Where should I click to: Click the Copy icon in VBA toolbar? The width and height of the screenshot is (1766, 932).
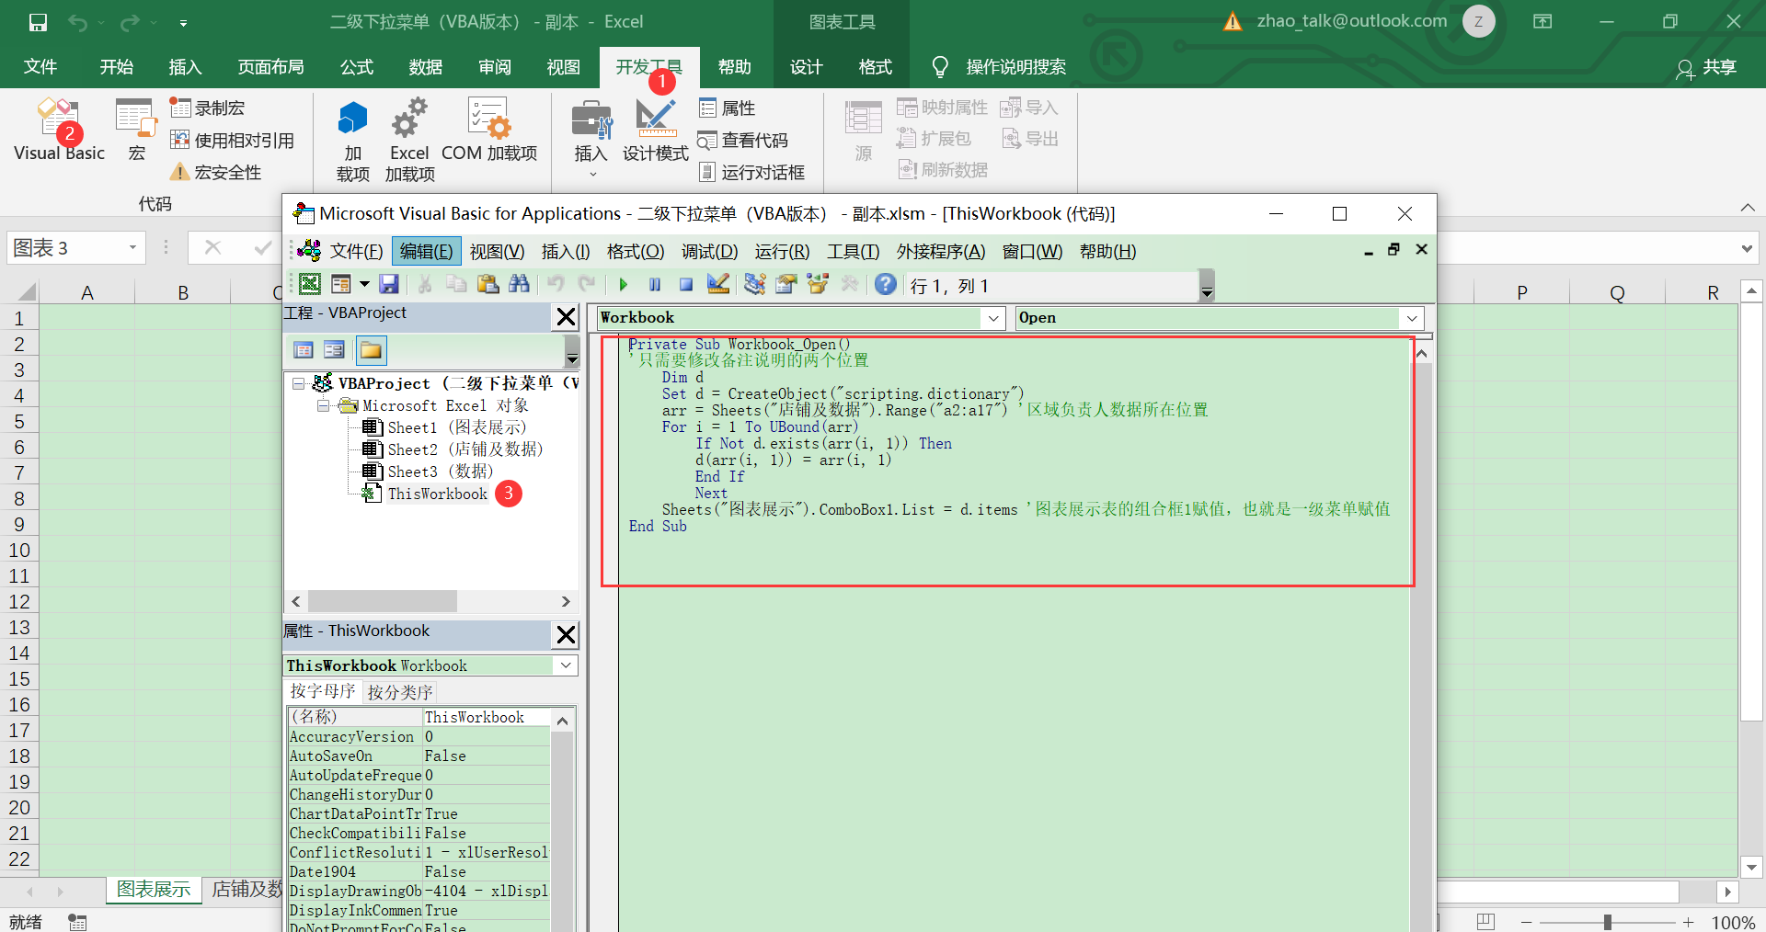[x=456, y=285]
